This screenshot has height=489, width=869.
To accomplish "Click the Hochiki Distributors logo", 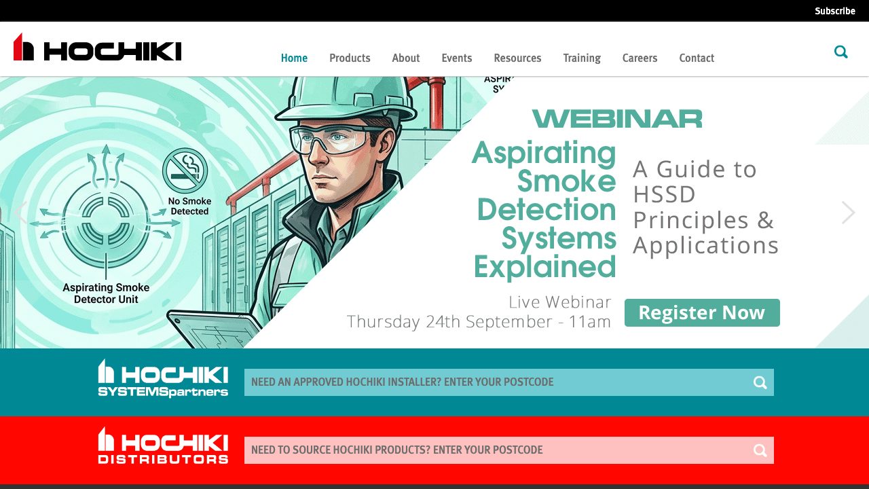I will point(163,446).
